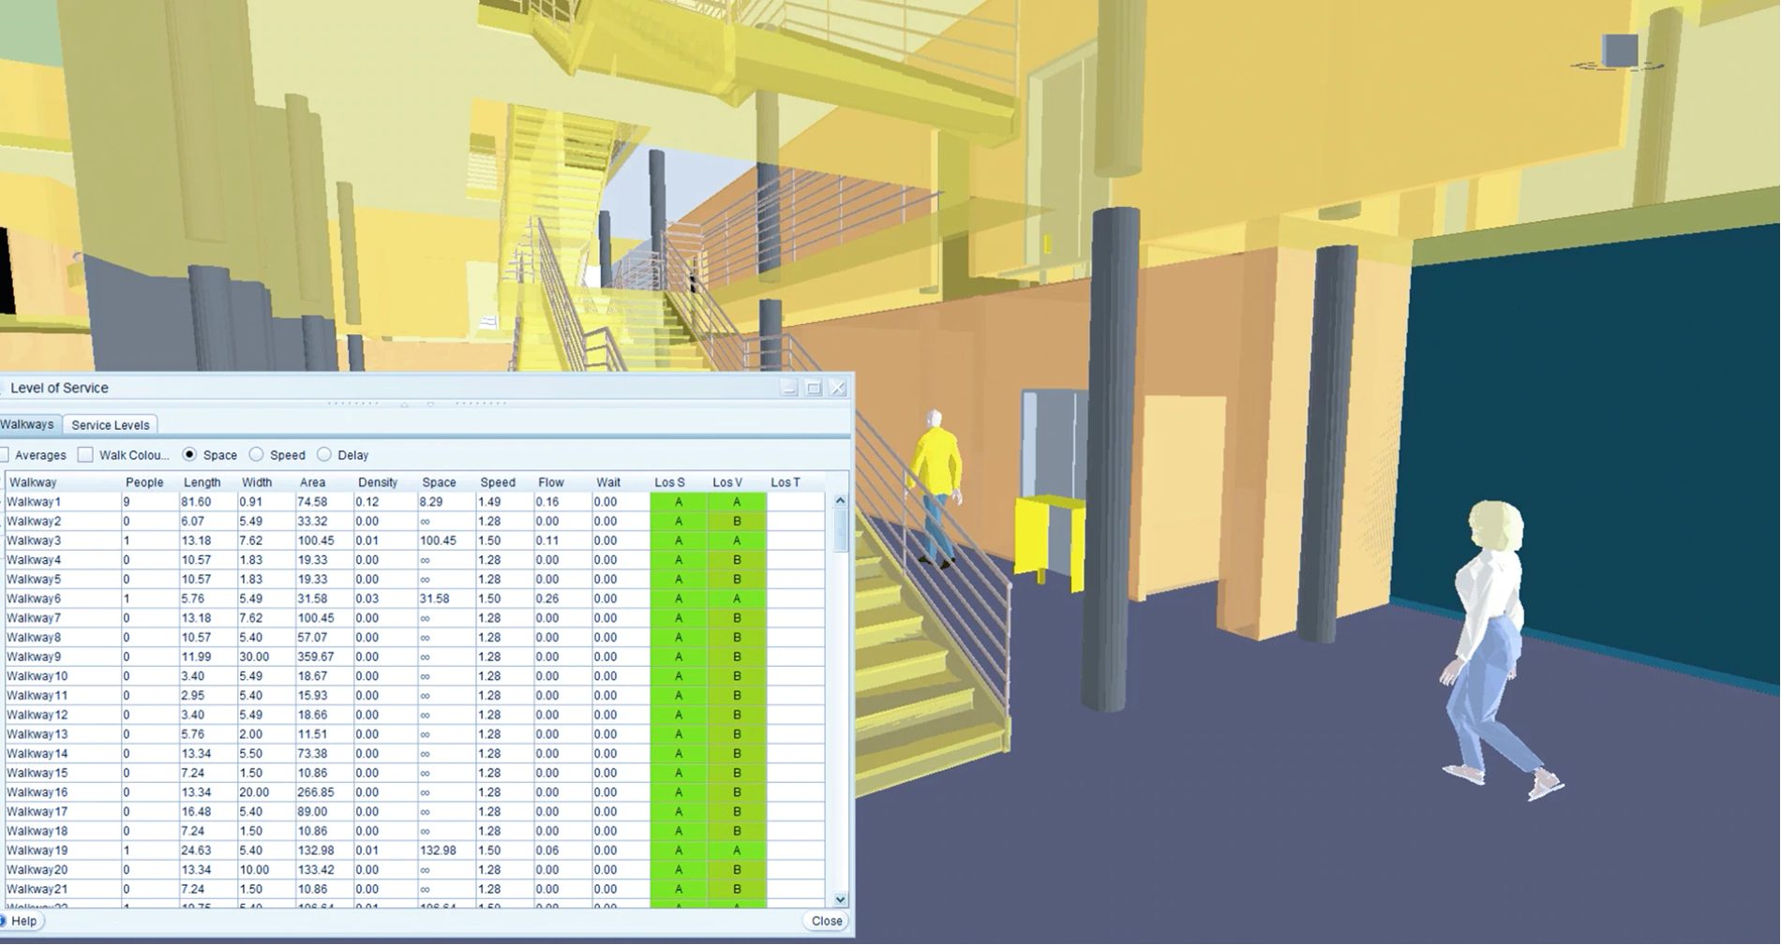Viewport: 1781px width, 945px height.
Task: Sort by the Density column header
Action: [x=382, y=482]
